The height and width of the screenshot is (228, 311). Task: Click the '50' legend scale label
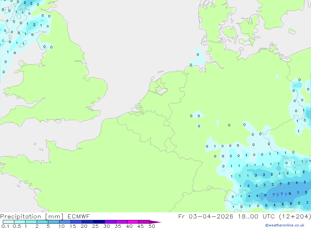(152, 226)
